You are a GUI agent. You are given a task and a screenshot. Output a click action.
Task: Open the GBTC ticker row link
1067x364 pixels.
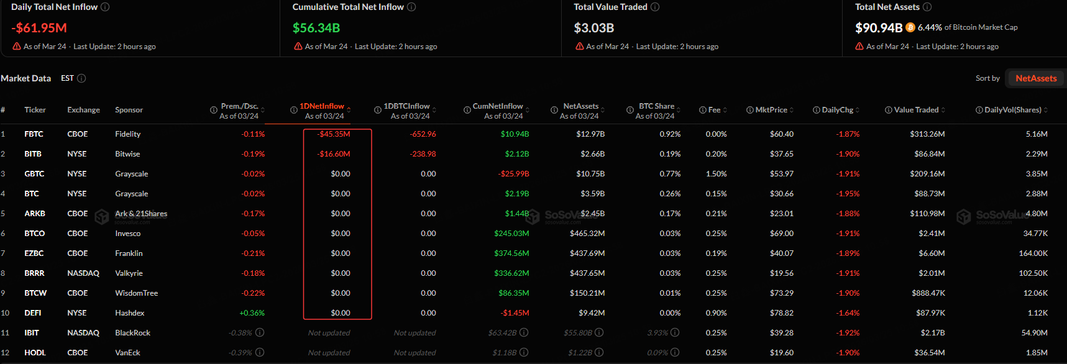click(34, 174)
